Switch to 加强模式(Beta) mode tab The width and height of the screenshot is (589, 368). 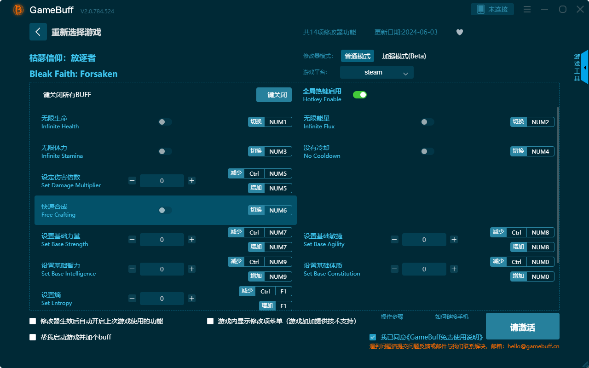pyautogui.click(x=404, y=56)
